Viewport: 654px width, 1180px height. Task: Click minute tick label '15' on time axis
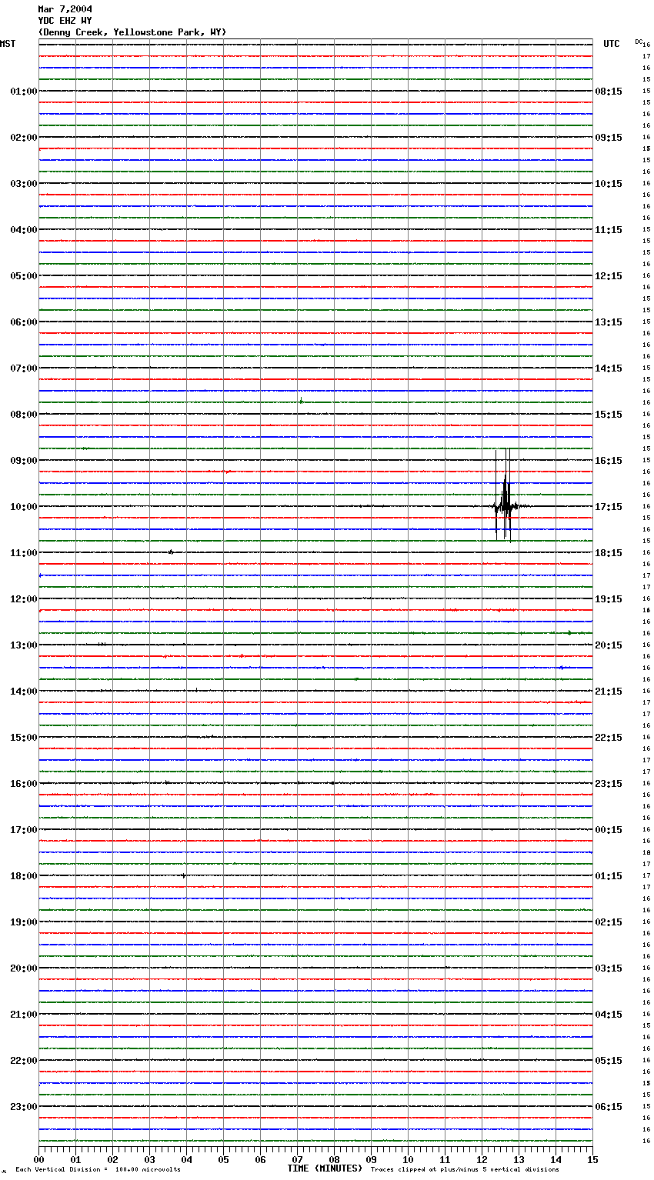(x=592, y=1159)
